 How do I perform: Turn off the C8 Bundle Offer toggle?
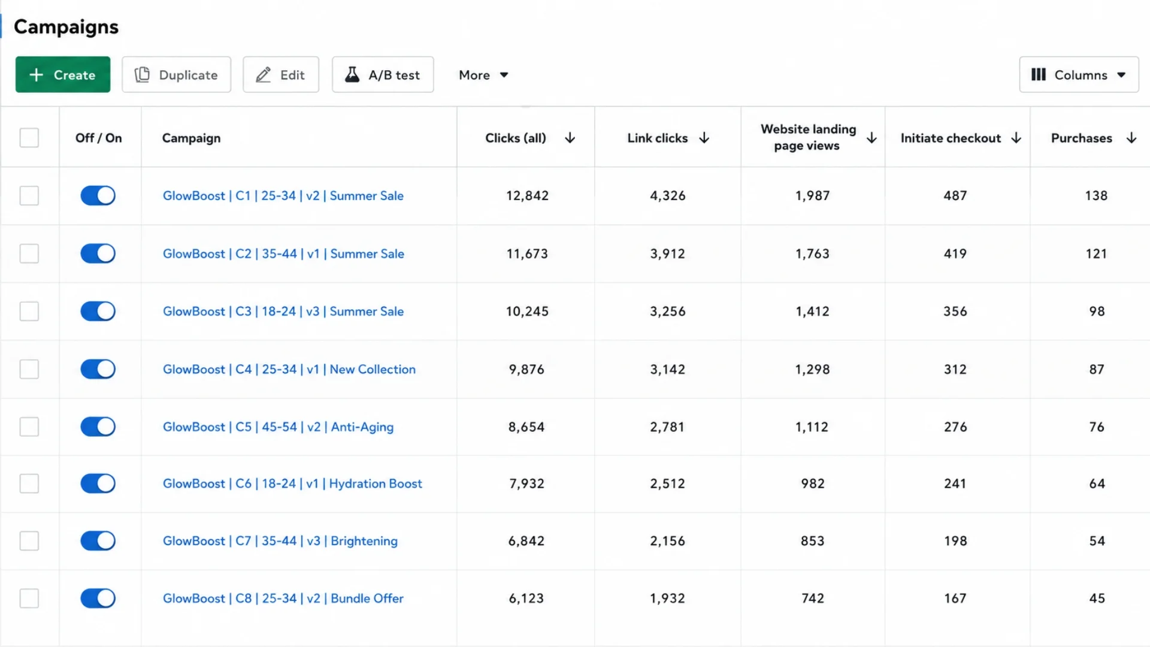tap(98, 598)
